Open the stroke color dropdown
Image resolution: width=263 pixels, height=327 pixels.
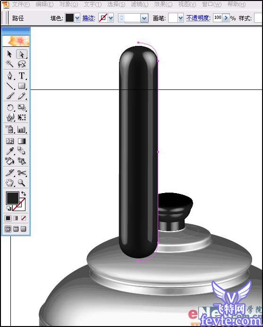111,18
